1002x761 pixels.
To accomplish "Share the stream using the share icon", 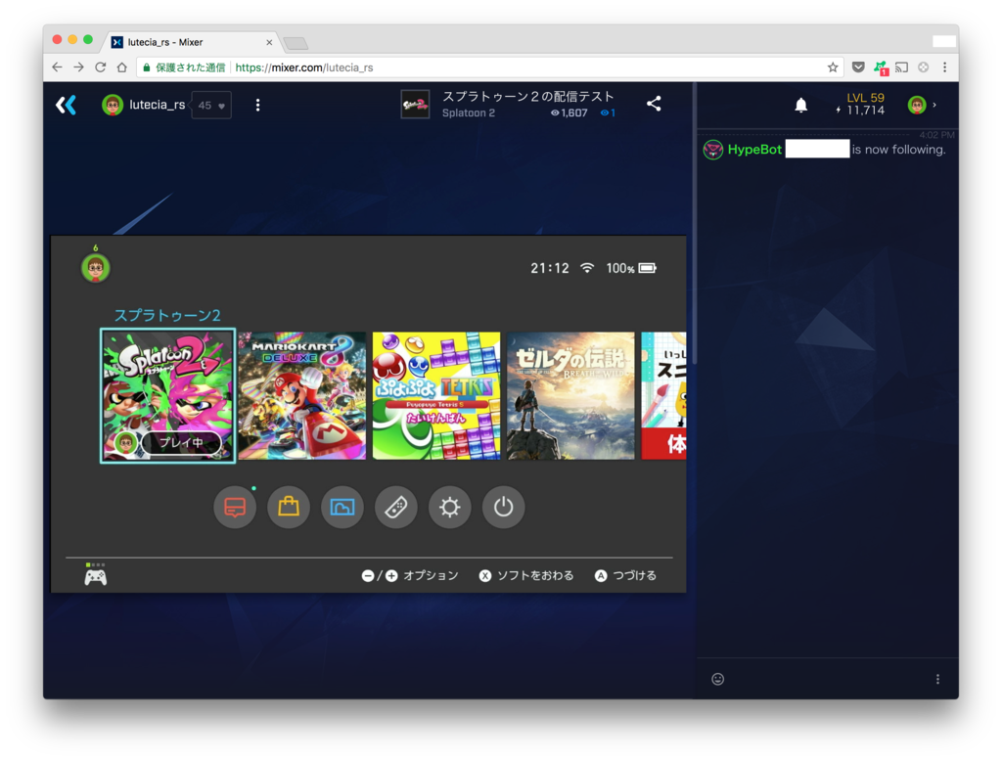I will (654, 104).
